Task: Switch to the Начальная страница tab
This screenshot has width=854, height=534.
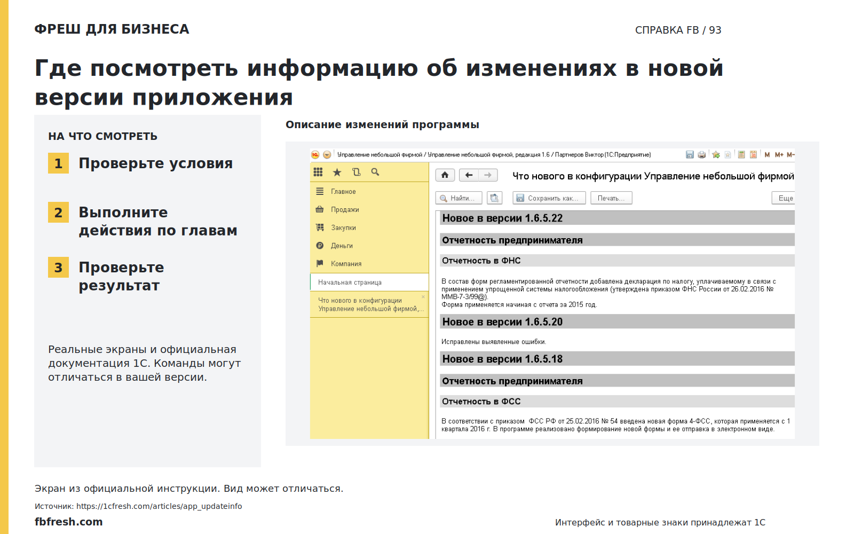Action: (369, 282)
